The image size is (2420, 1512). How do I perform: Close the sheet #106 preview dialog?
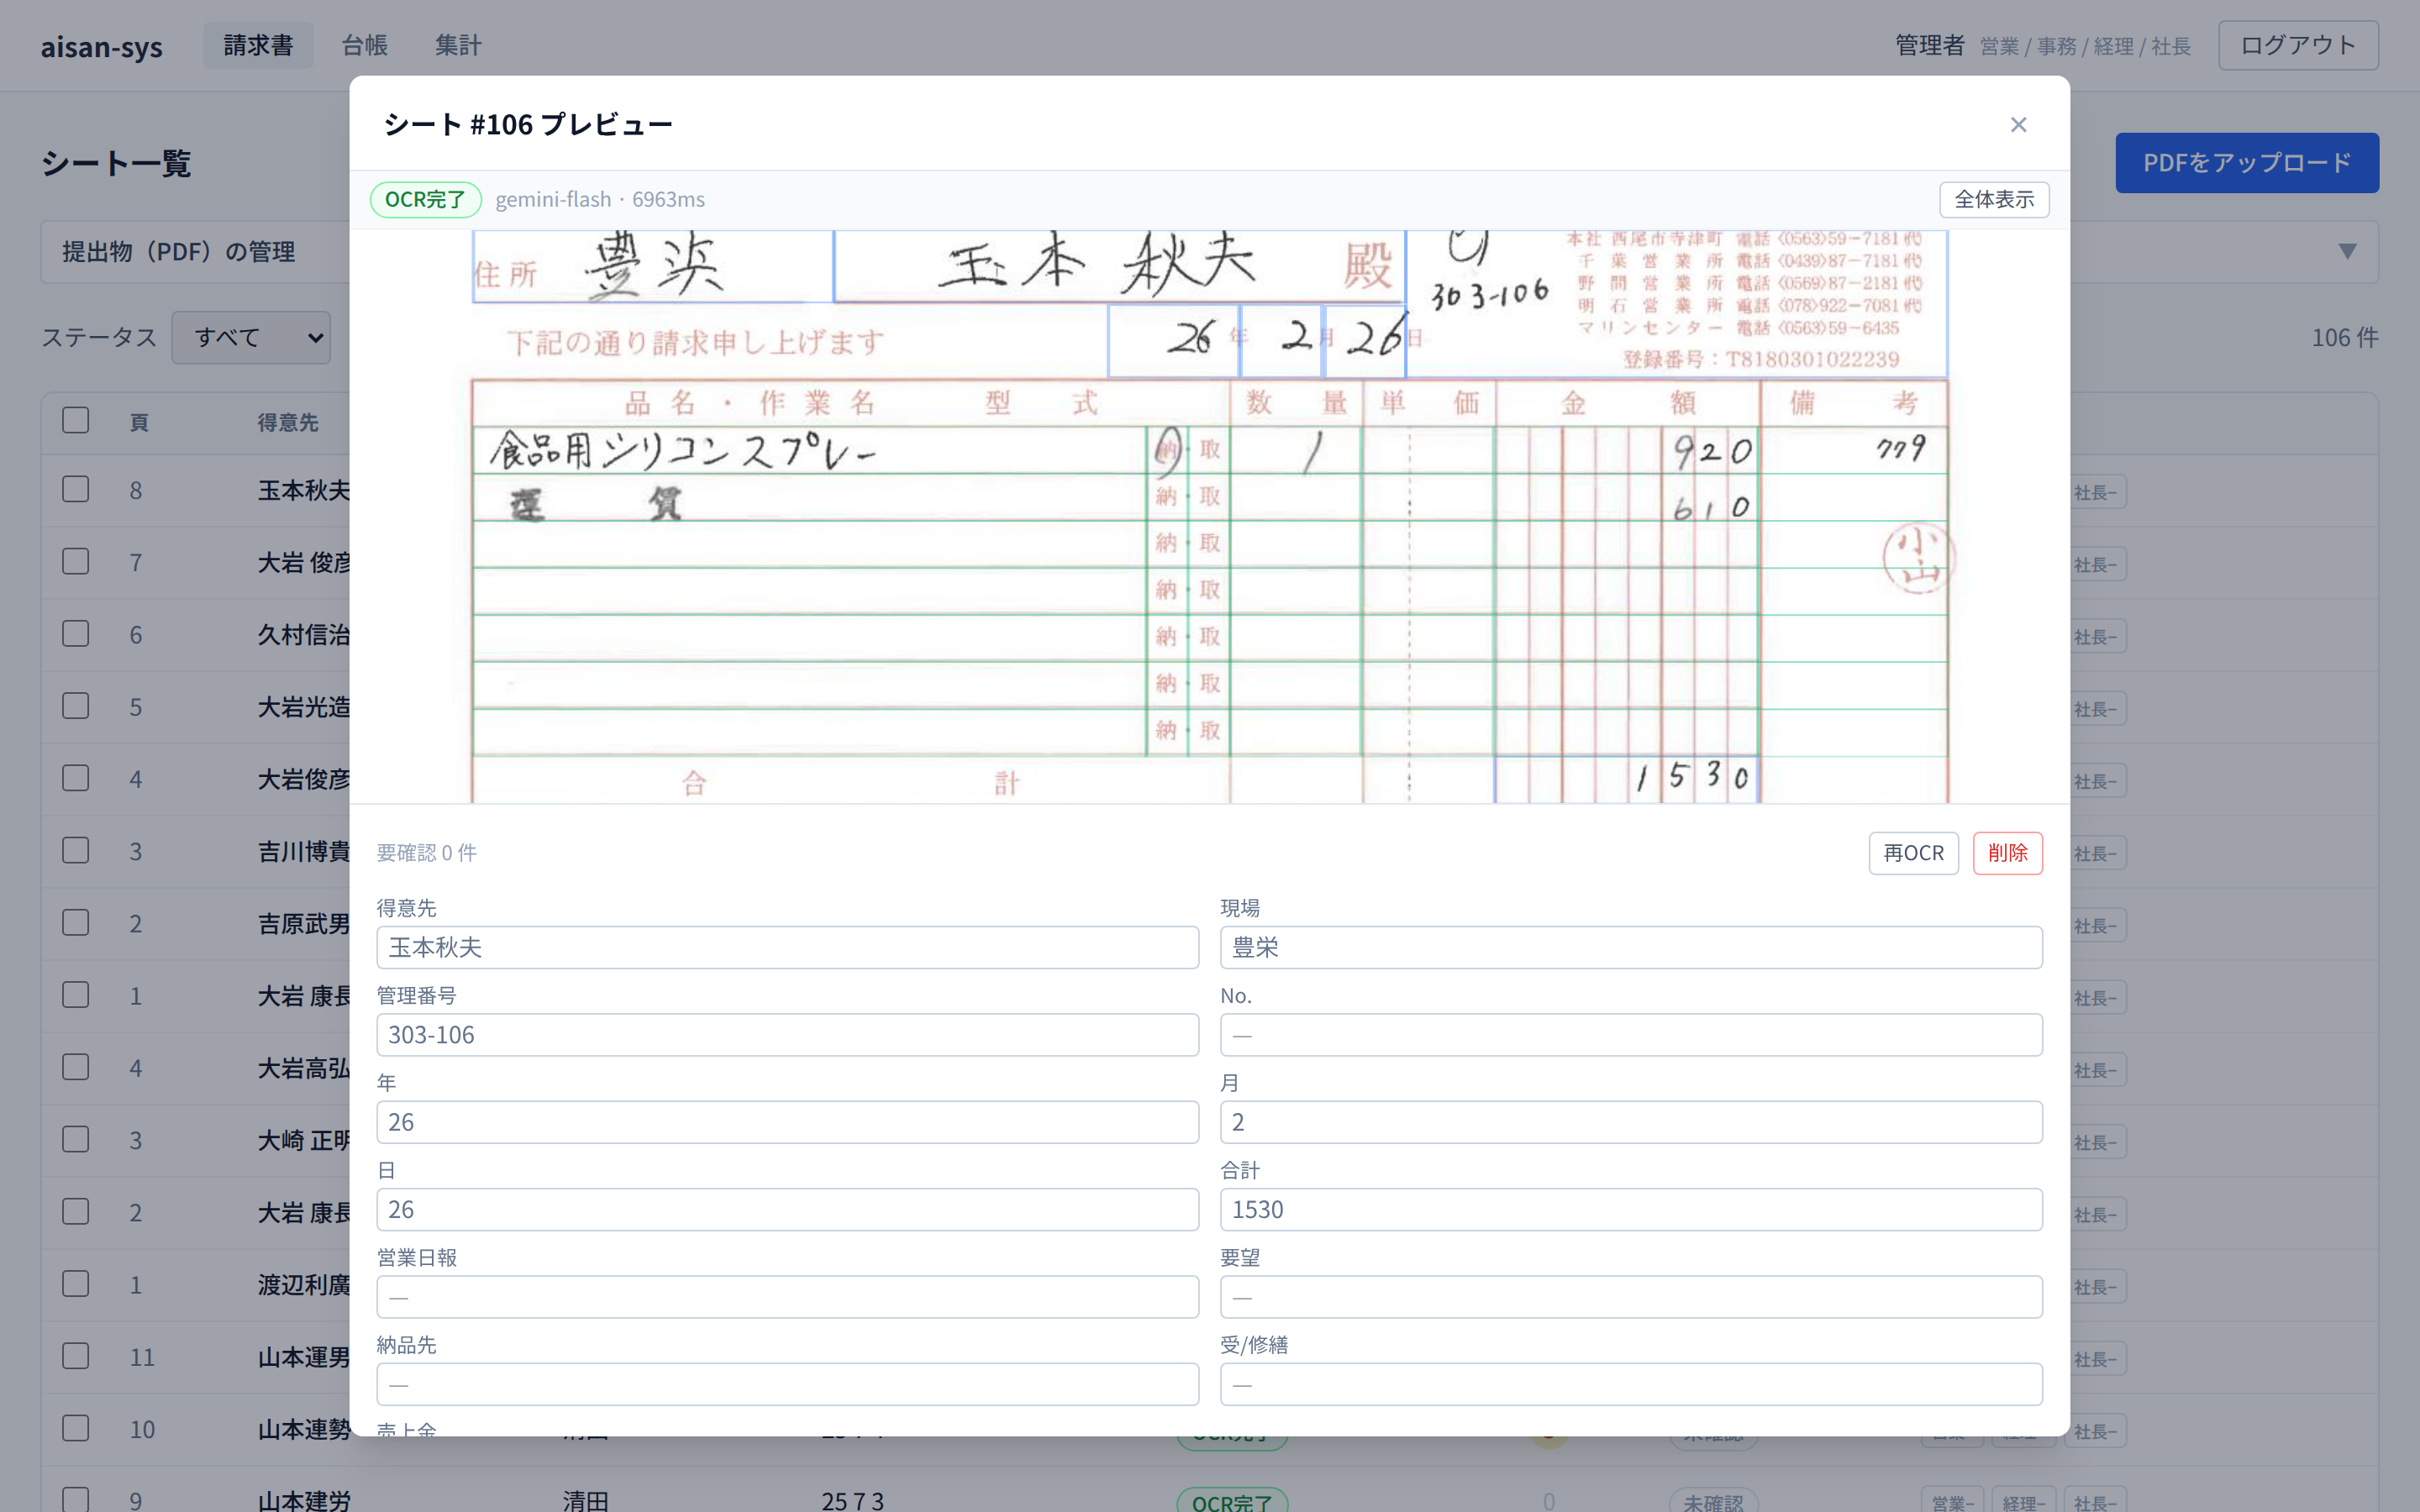2018,125
